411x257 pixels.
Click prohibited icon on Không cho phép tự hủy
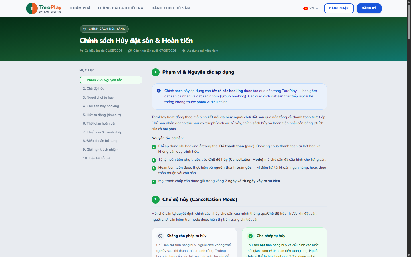click(x=160, y=236)
